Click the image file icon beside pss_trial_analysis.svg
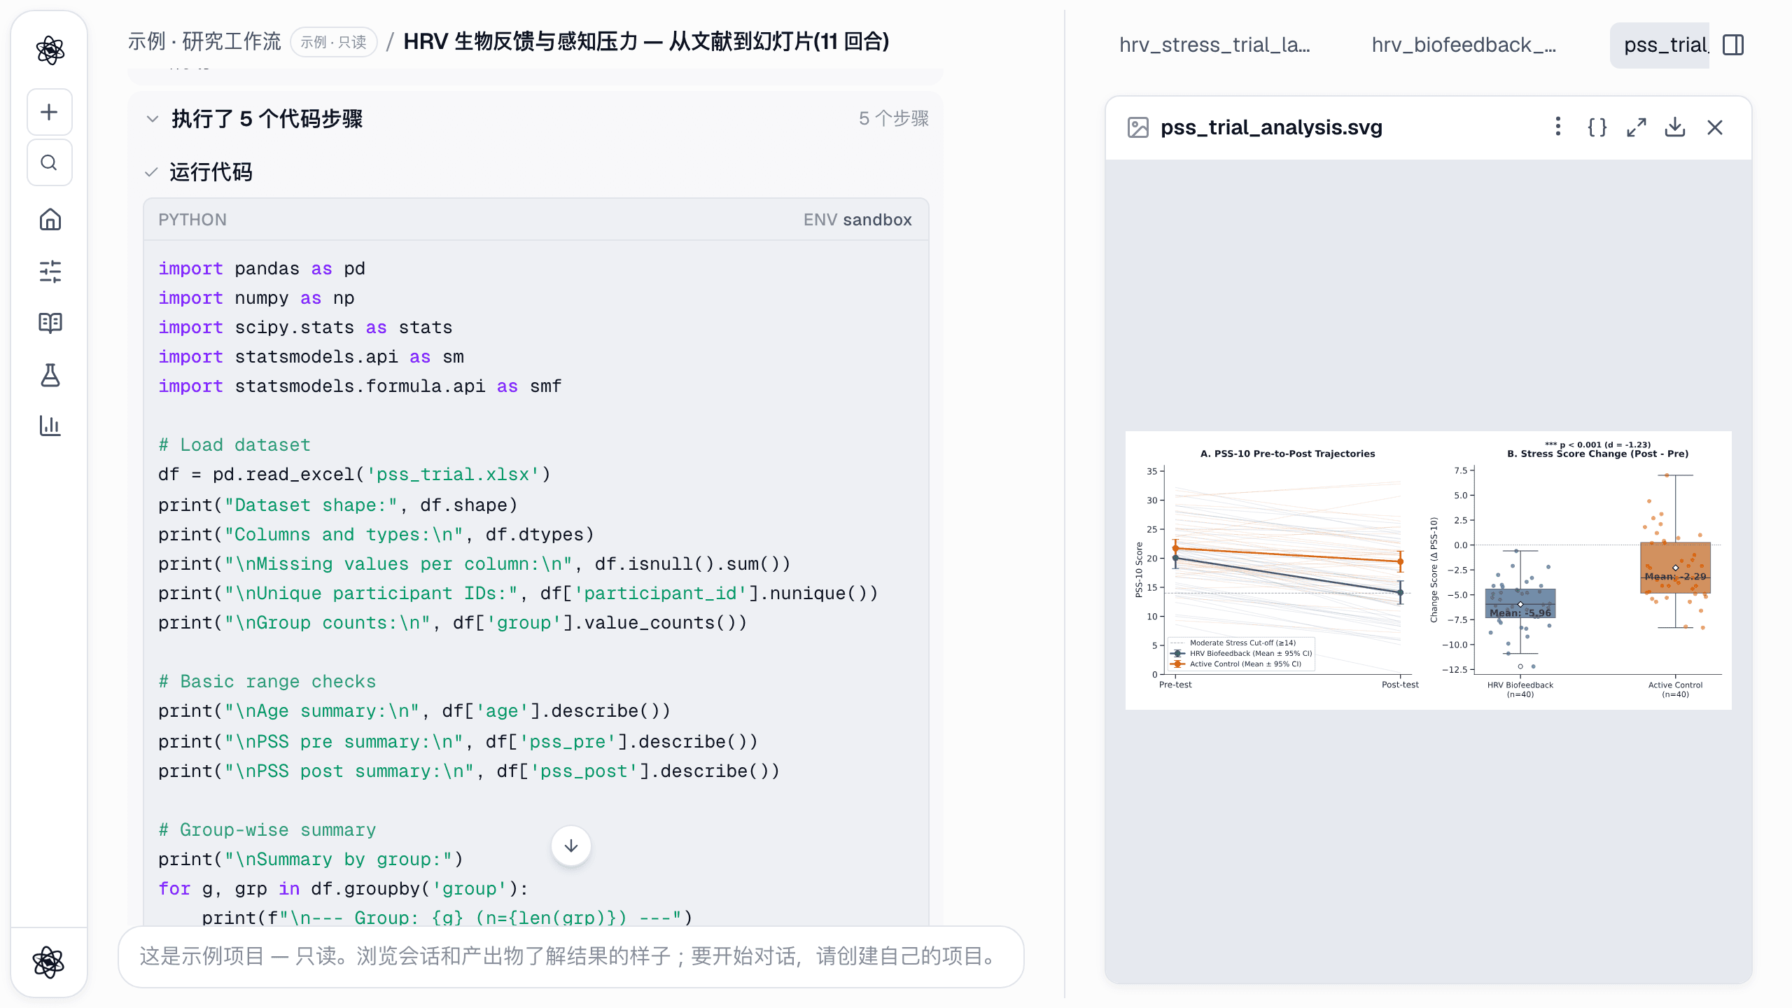Screen dimensions: 1792x1008 coord(1138,127)
